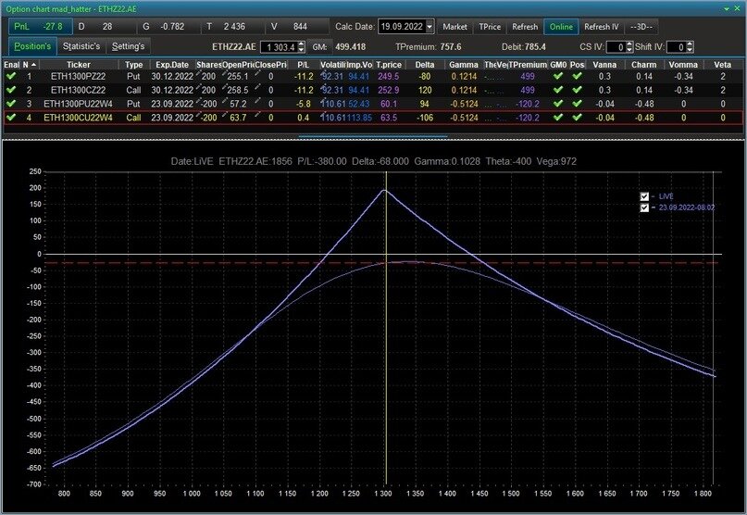This screenshot has height=515, width=747.
Task: Click OpenPrice edit icon in ETH1300CU22W4 row
Action: 225,115
